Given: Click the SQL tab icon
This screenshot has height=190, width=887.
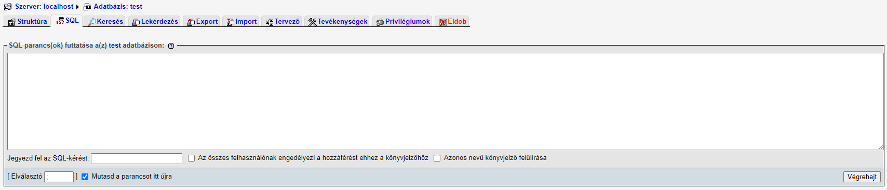Looking at the screenshot, I should 60,21.
